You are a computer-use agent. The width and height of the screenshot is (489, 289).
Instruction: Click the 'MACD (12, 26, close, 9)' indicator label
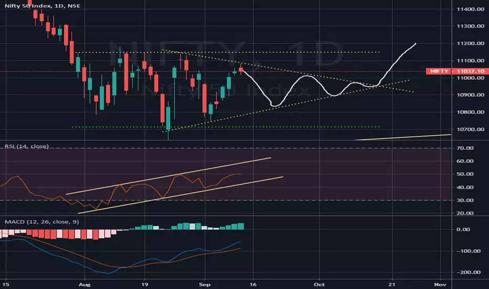click(41, 222)
